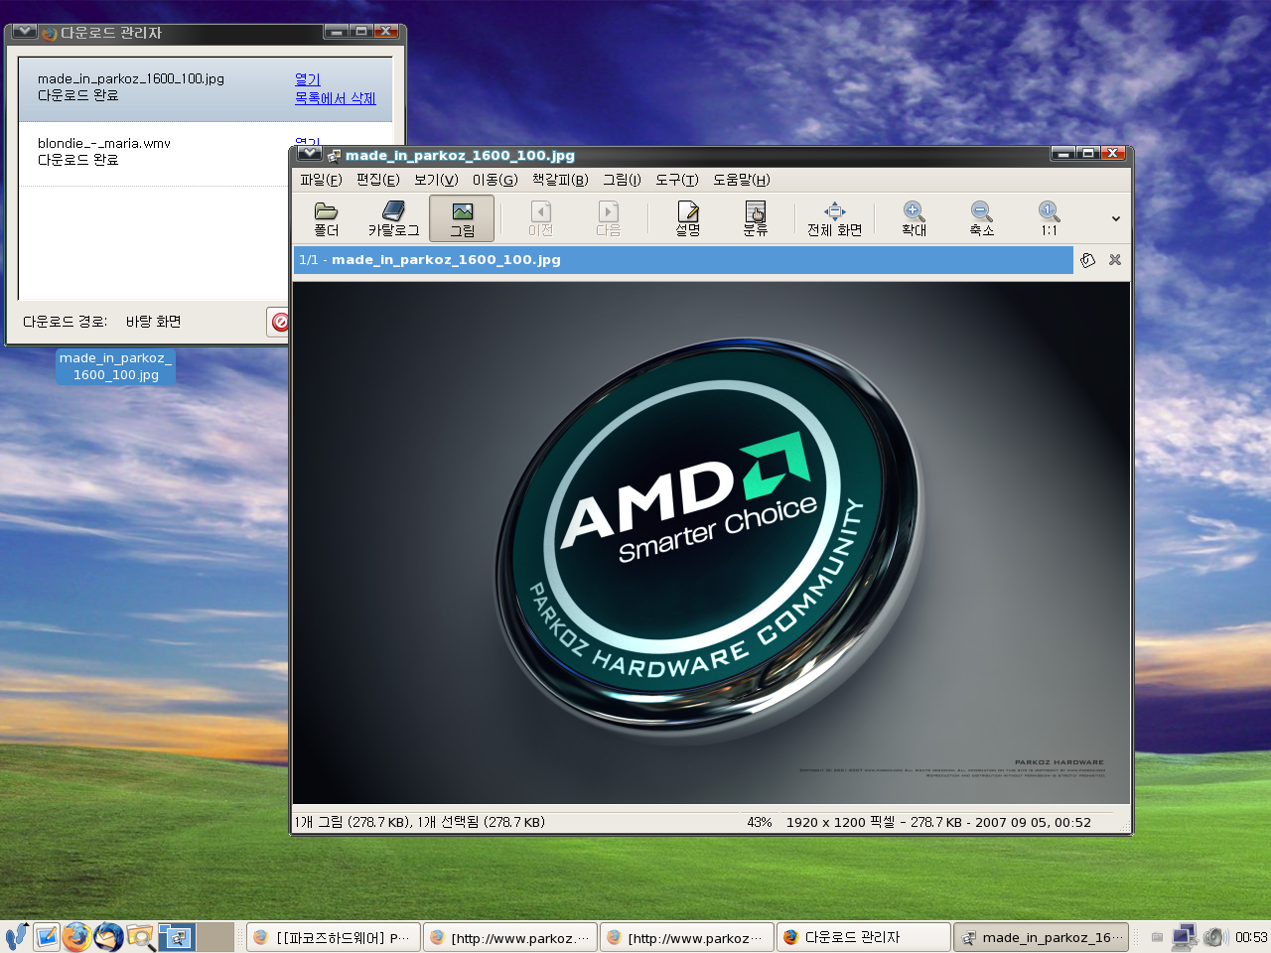Screen dimensions: 1271x953
Task: Click 열기 link for made_in_parkoz_1600_100.jpg
Action: [x=308, y=79]
